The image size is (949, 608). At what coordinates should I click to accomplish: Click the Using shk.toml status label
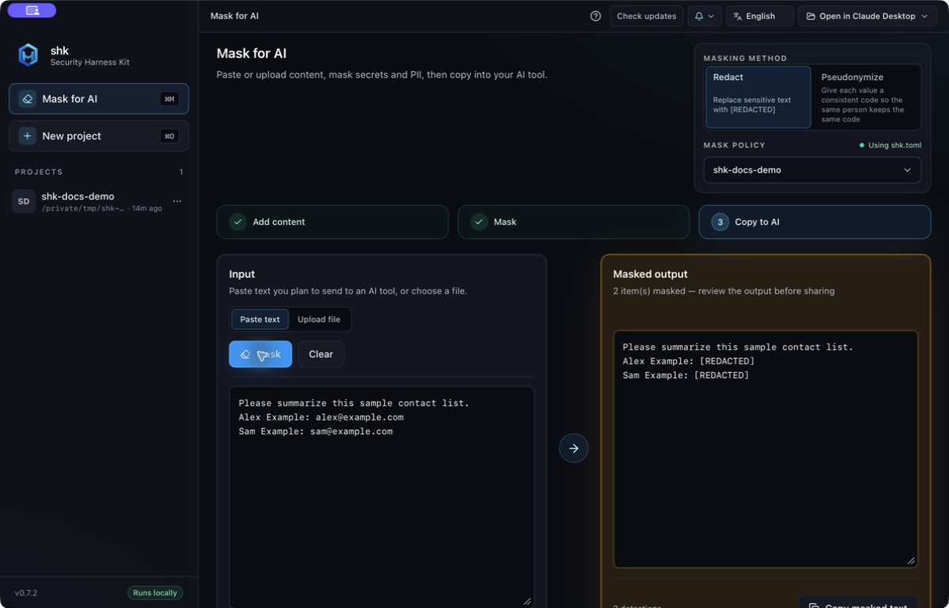pos(890,146)
